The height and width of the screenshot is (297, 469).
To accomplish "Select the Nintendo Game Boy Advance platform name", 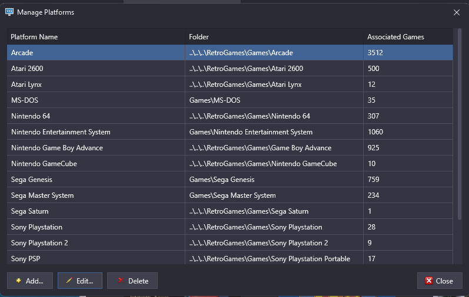I will (x=57, y=148).
